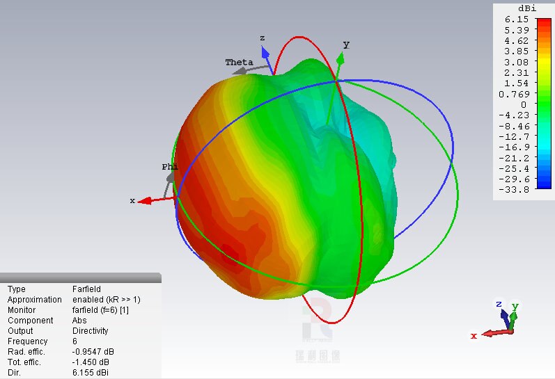
Task: Click the rainbow color bar legend
Action: point(542,104)
